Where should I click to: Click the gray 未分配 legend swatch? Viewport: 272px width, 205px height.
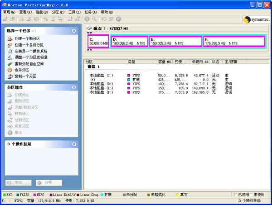[124, 195]
